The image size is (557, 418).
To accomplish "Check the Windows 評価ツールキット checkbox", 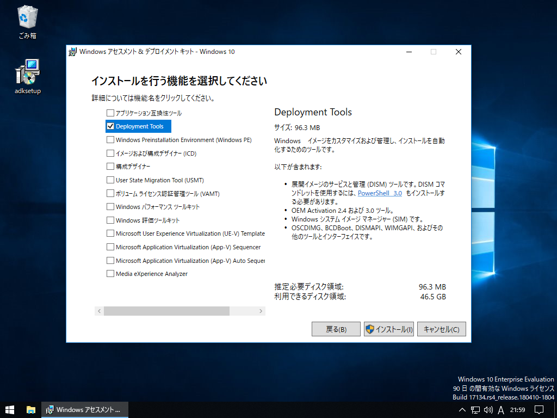I will pos(110,220).
